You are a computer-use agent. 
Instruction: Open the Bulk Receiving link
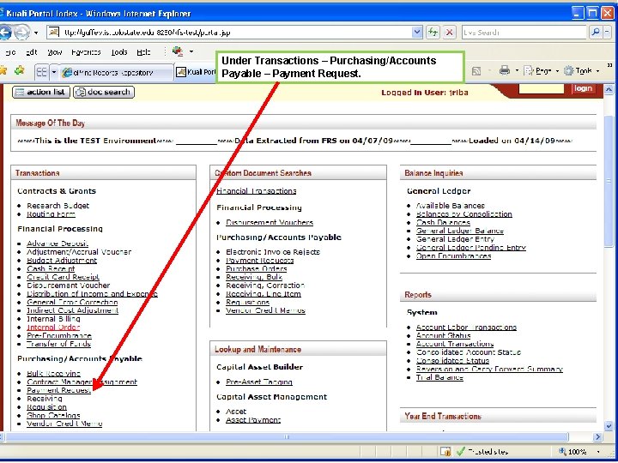(x=53, y=373)
